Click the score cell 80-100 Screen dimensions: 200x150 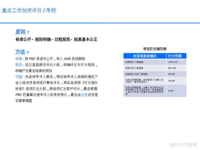click(x=176, y=68)
